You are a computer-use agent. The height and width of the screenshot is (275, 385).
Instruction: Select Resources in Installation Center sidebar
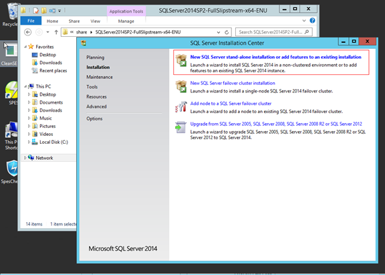pyautogui.click(x=96, y=96)
